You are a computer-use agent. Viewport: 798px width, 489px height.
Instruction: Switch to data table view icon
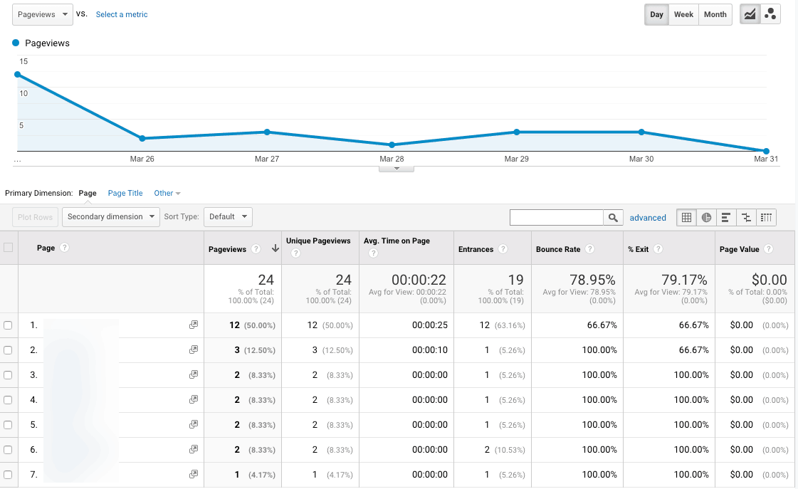pyautogui.click(x=686, y=218)
